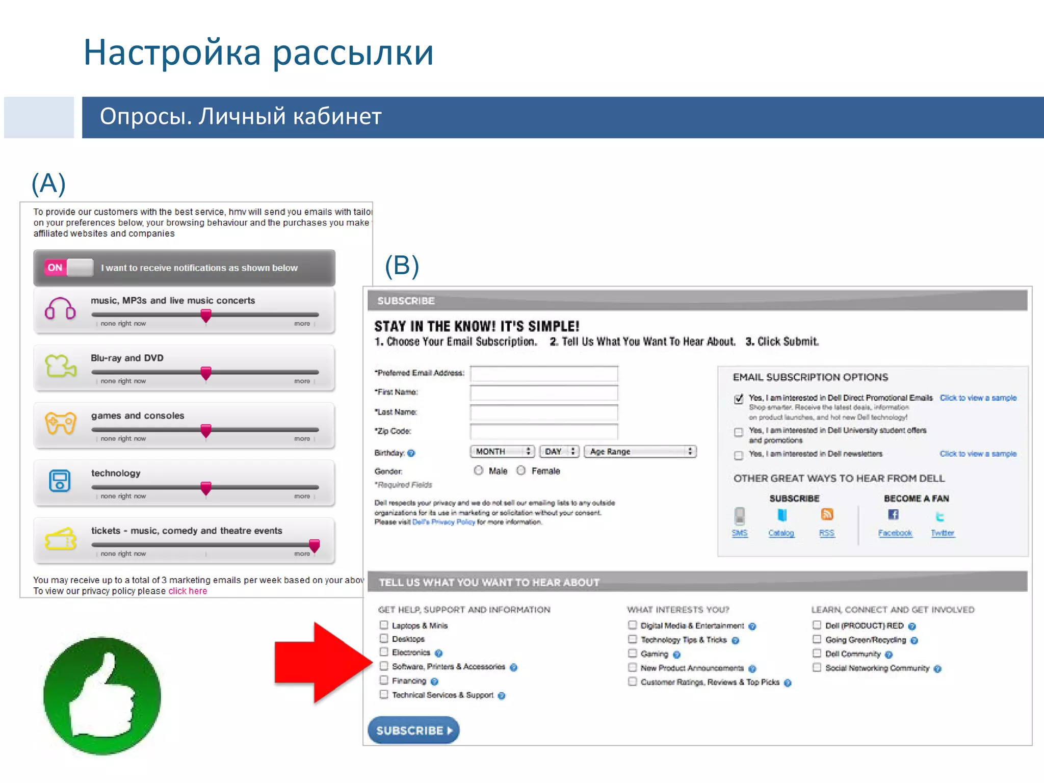Click the Facebook fan icon
This screenshot has height=783, width=1044.
click(x=893, y=514)
